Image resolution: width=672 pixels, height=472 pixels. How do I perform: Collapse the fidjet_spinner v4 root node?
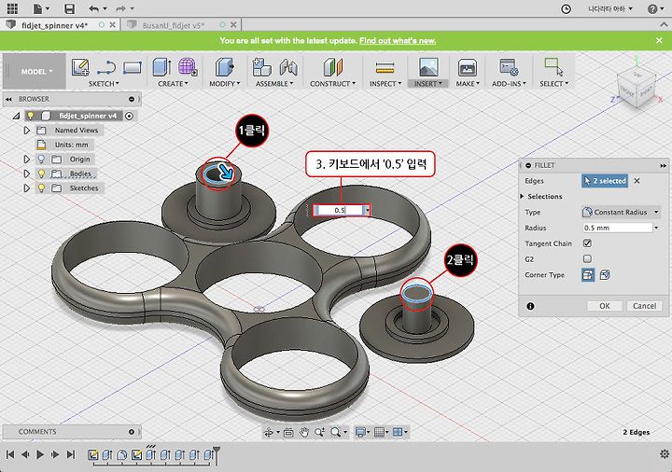point(16,116)
